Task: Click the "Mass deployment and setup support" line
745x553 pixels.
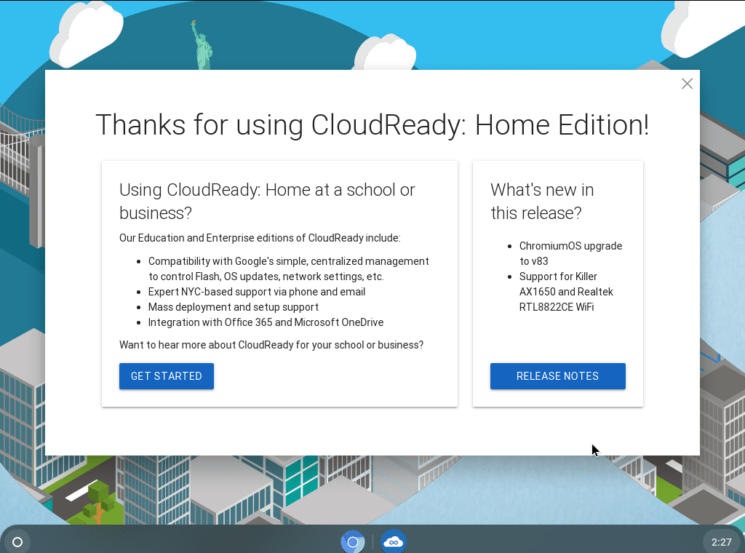Action: (233, 307)
